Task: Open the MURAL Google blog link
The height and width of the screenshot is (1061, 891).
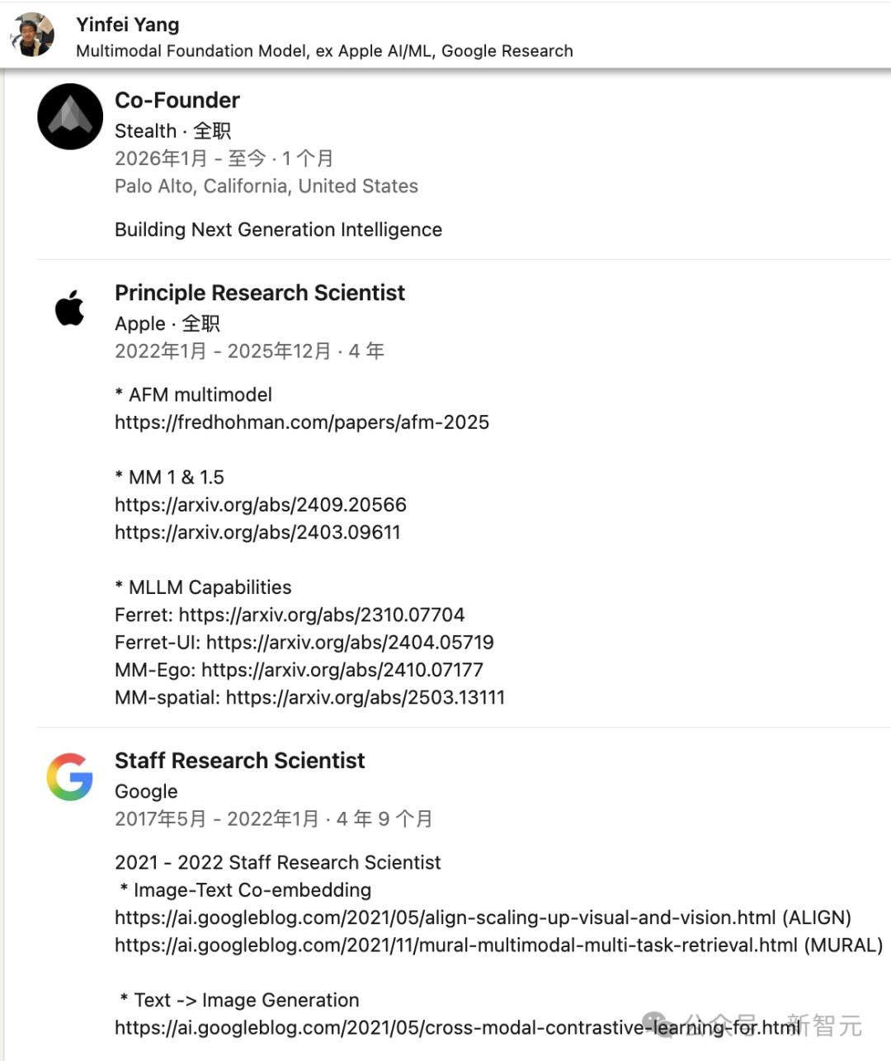Action: pos(456,945)
